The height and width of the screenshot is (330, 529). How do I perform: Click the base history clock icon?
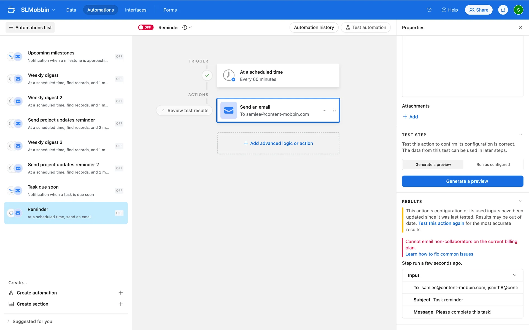(429, 10)
